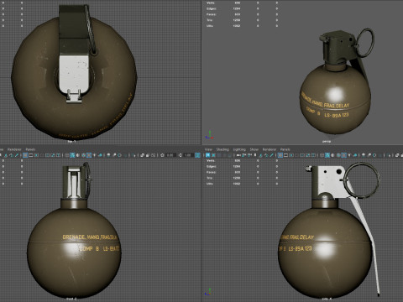Screen dimensions: 403x302
Task: Click Safe Action icon in side panel
Action: pyautogui.click(x=308, y=155)
